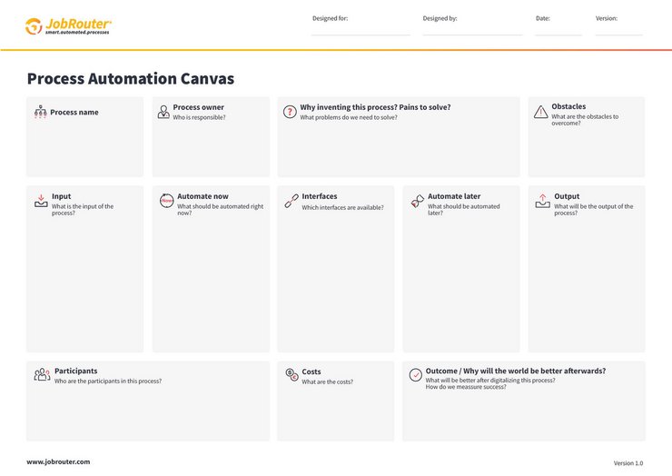Select the Output tray icon
The image size is (672, 476).
pos(542,201)
